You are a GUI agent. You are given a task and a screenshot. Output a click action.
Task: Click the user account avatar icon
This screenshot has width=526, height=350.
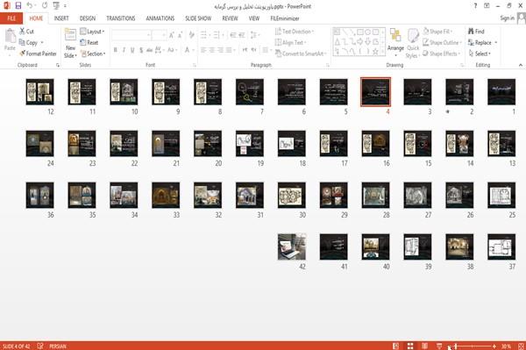coord(522,18)
